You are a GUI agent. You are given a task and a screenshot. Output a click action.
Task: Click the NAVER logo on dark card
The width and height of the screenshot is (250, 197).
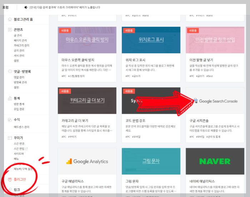coord(215,161)
